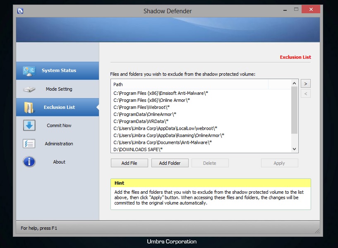Minimize the Shadow Defender window
The image size is (338, 248).
[285, 10]
